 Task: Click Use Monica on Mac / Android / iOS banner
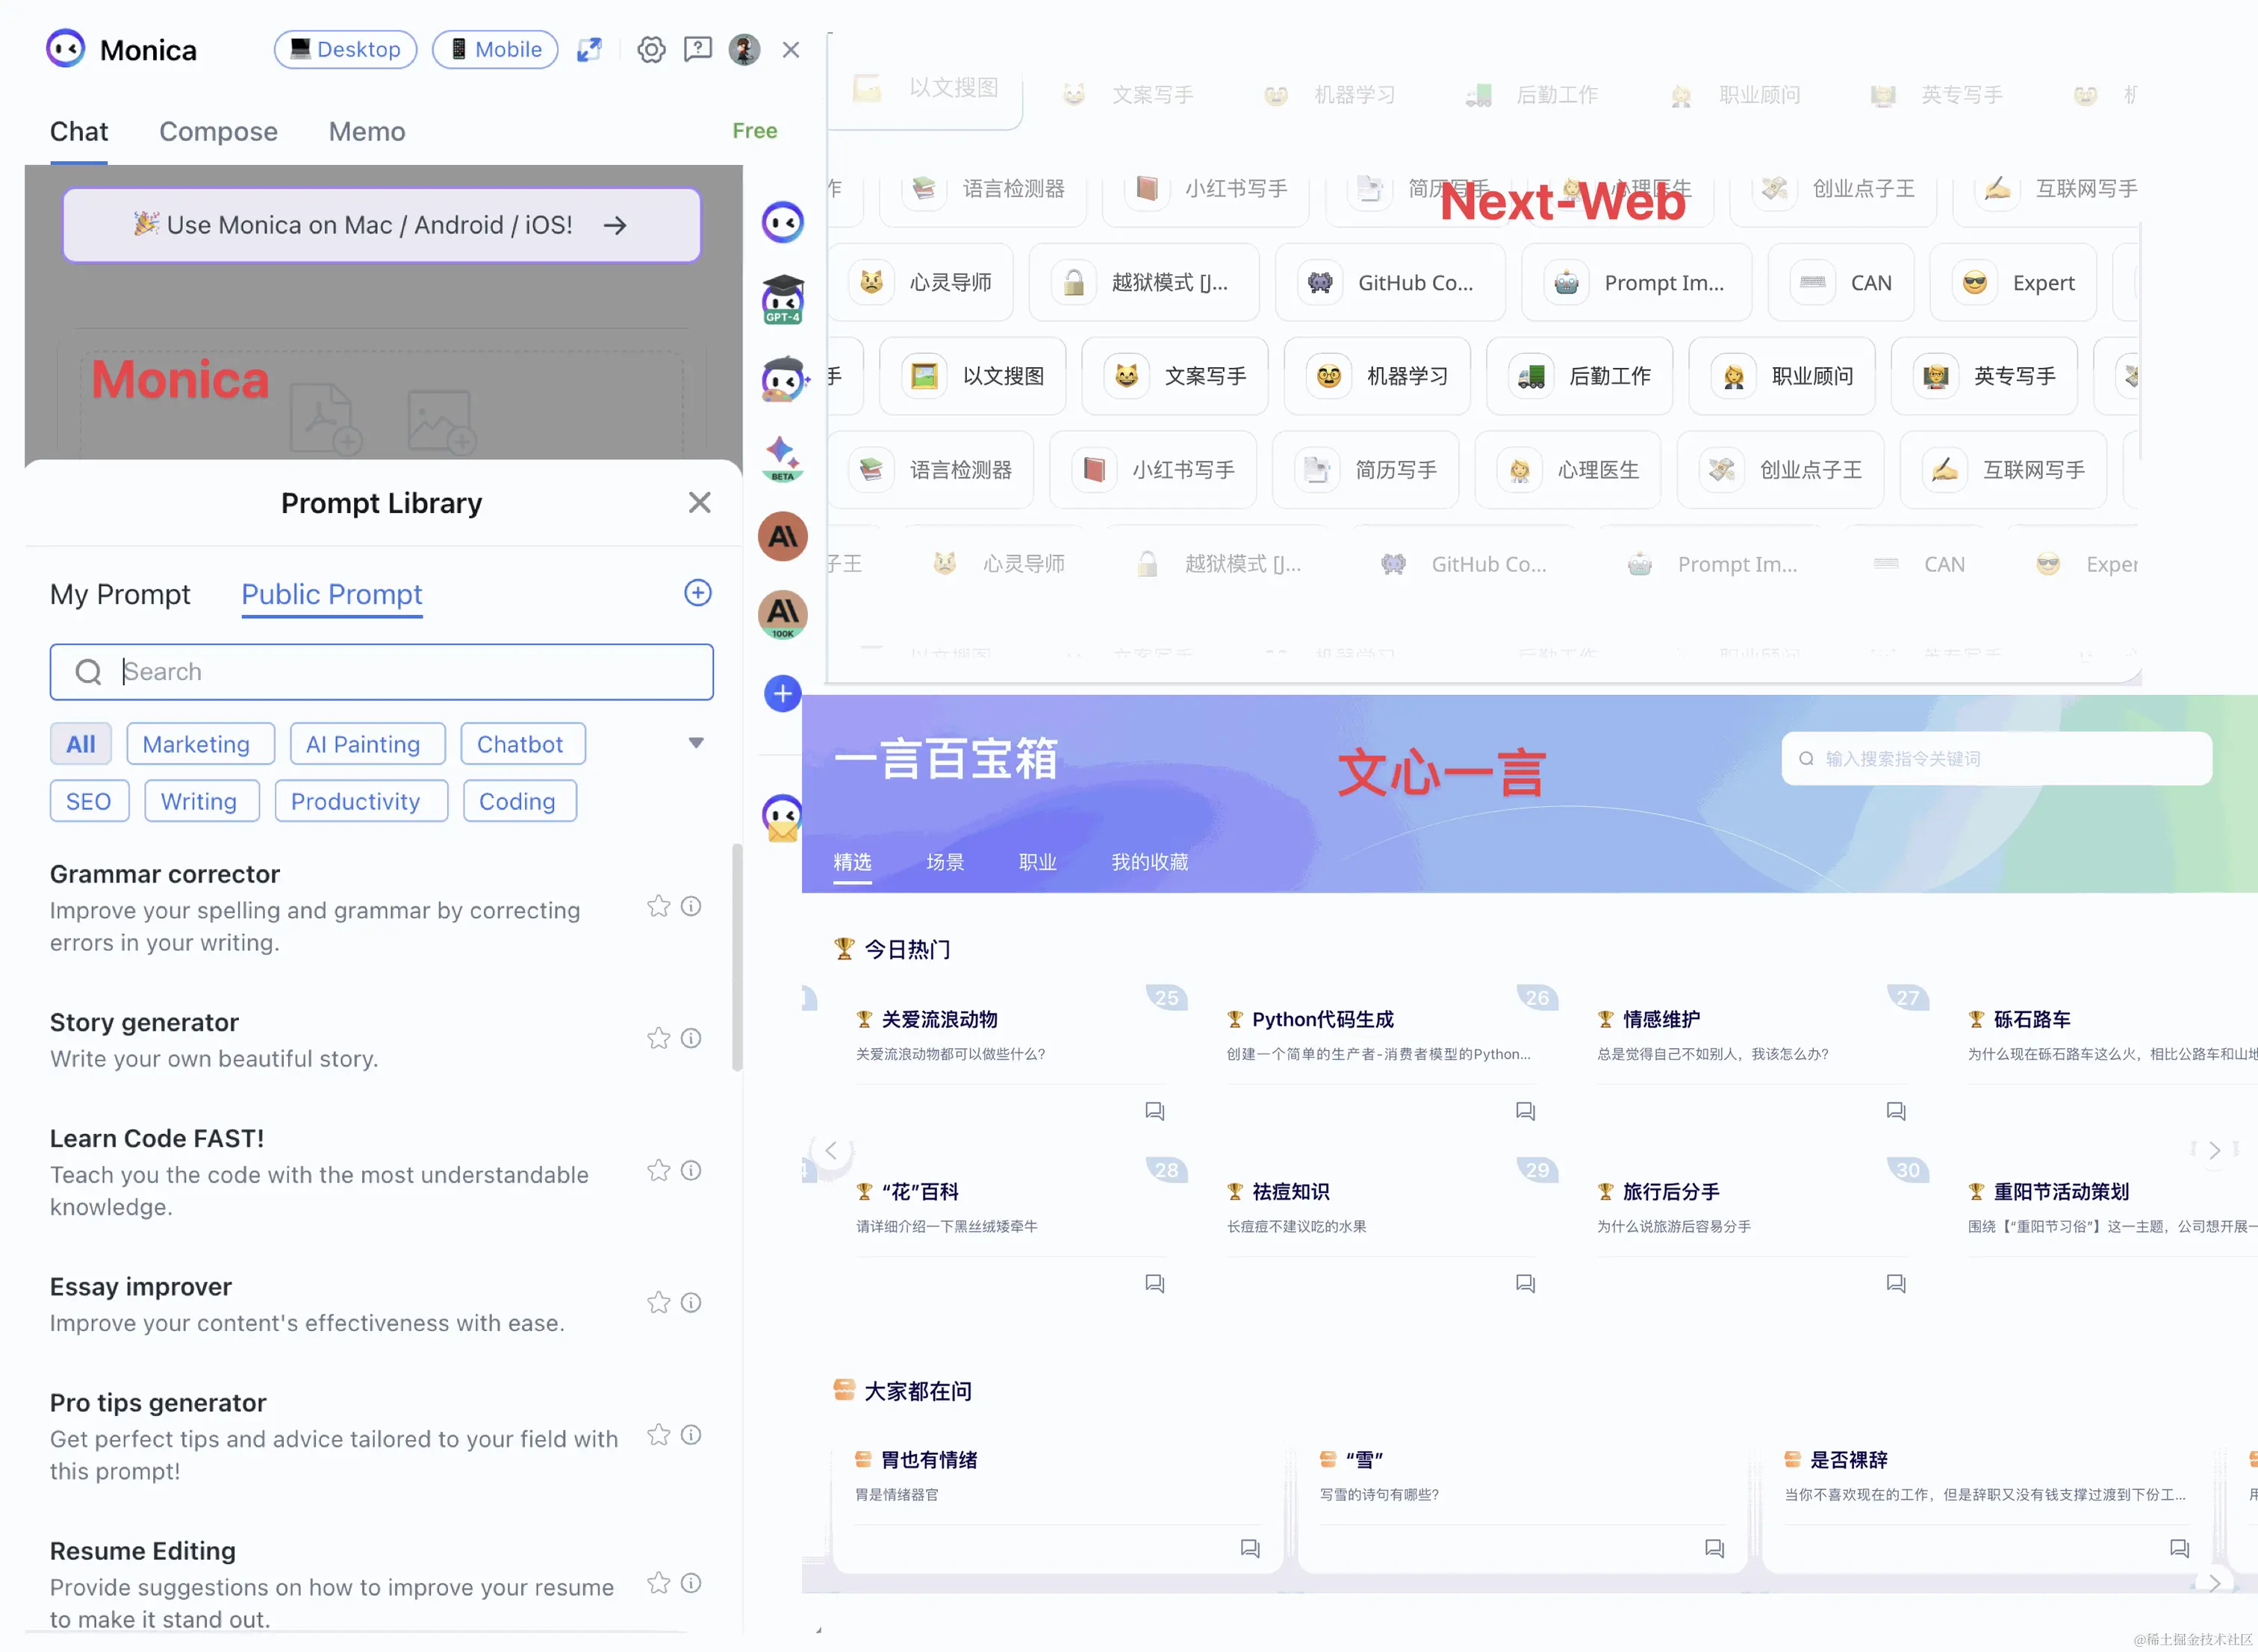[381, 225]
